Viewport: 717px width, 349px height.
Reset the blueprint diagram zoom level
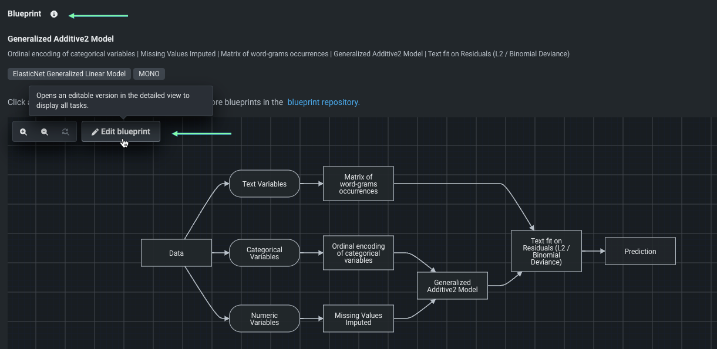[66, 132]
